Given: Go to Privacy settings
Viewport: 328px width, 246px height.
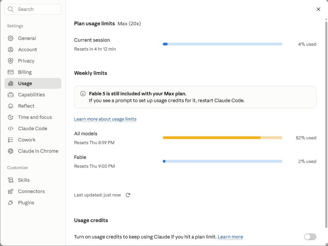Looking at the screenshot, I should coord(33,61).
